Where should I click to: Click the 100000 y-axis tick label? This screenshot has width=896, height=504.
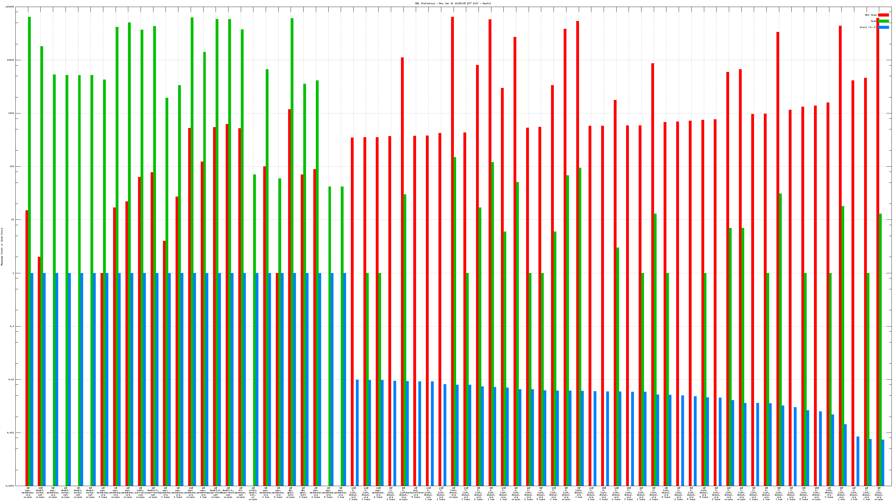coord(10,7)
